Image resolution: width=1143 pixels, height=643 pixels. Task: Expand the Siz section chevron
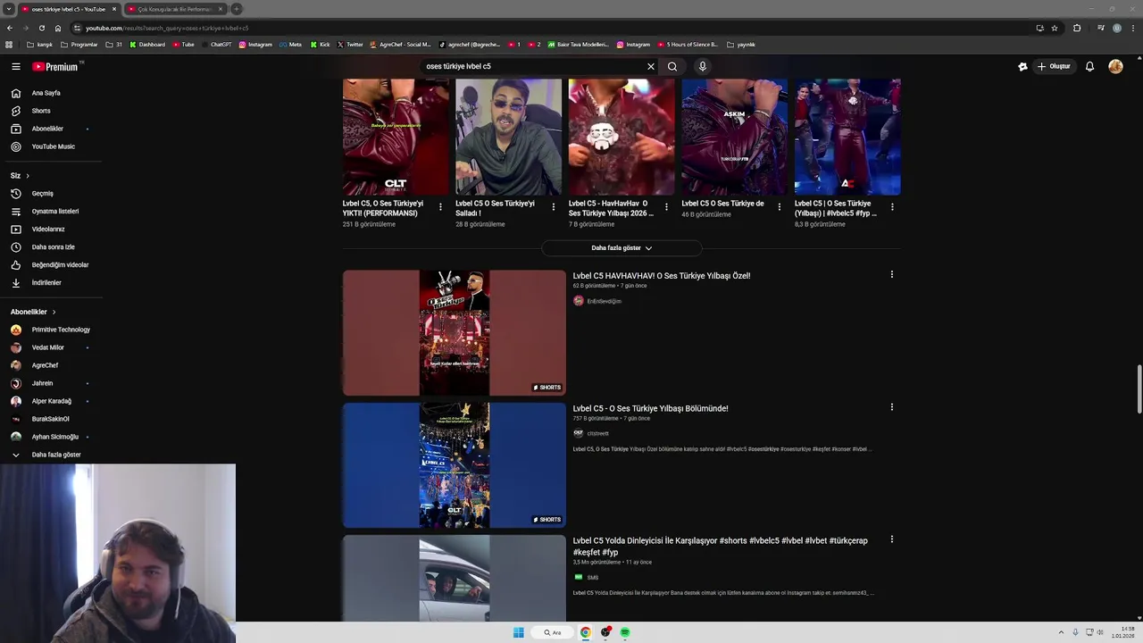[x=28, y=176]
